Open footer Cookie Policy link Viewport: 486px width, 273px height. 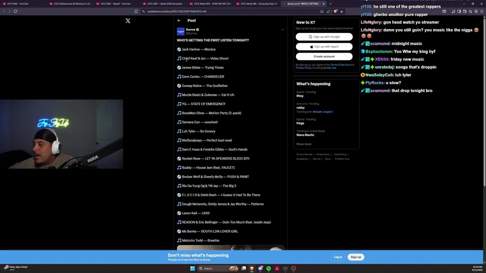click(340, 154)
